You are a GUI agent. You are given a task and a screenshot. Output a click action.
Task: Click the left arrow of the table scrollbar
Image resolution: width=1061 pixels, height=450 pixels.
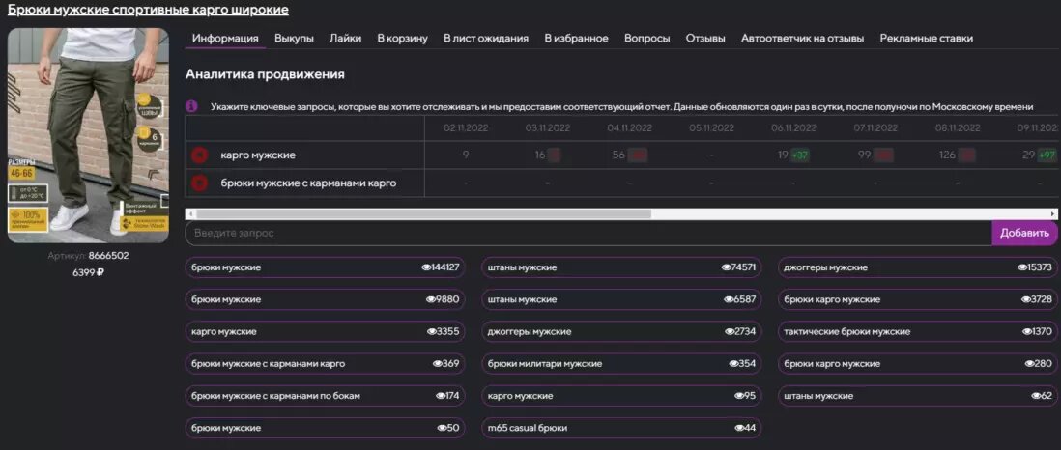[190, 213]
